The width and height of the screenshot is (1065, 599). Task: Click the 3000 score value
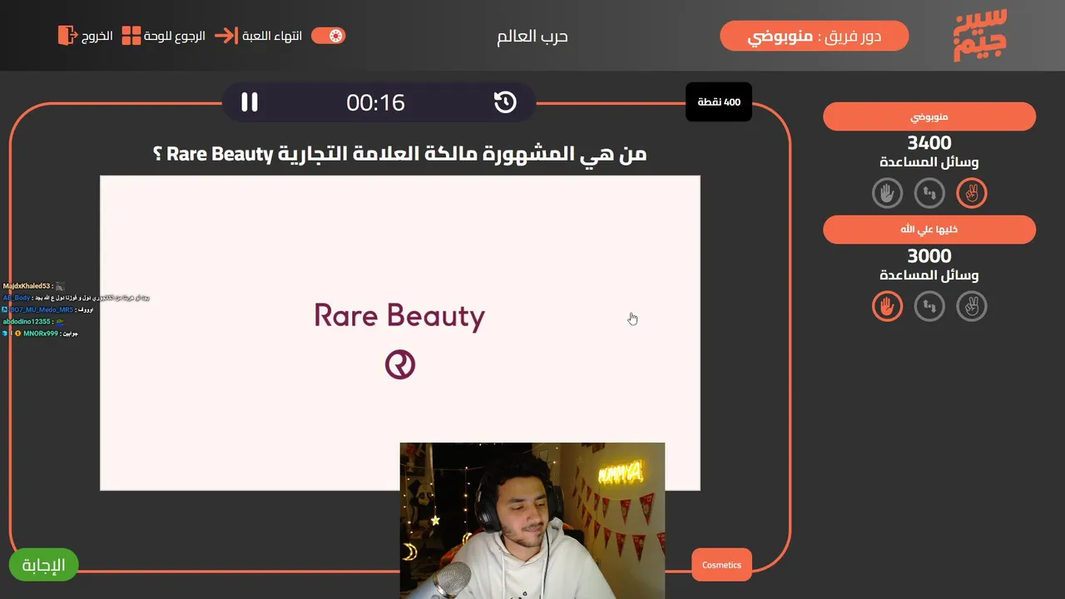tap(929, 256)
